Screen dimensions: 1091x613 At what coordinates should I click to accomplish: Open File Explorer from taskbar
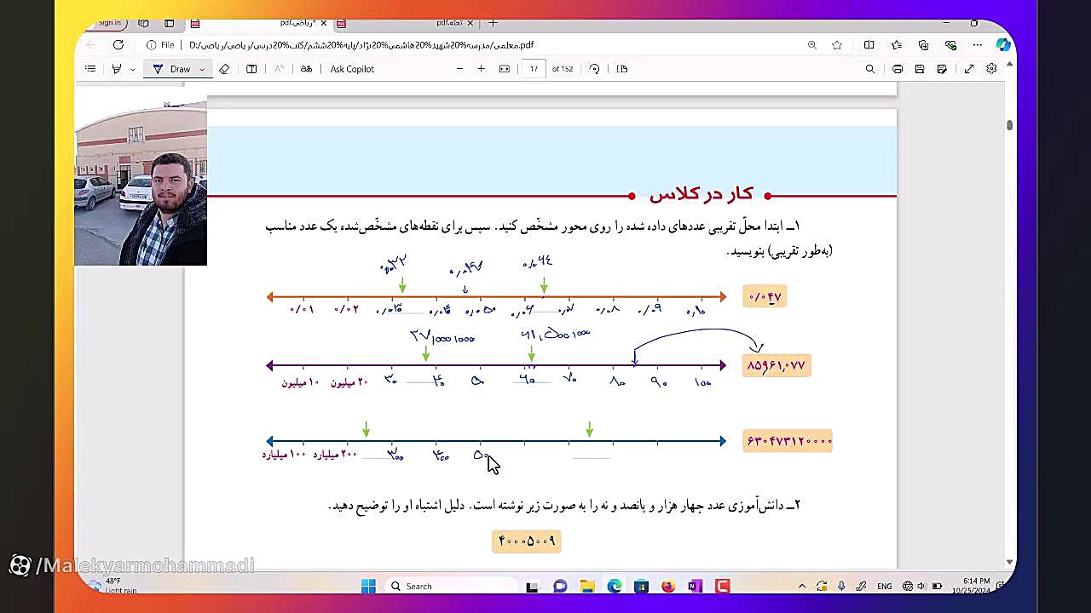587,586
